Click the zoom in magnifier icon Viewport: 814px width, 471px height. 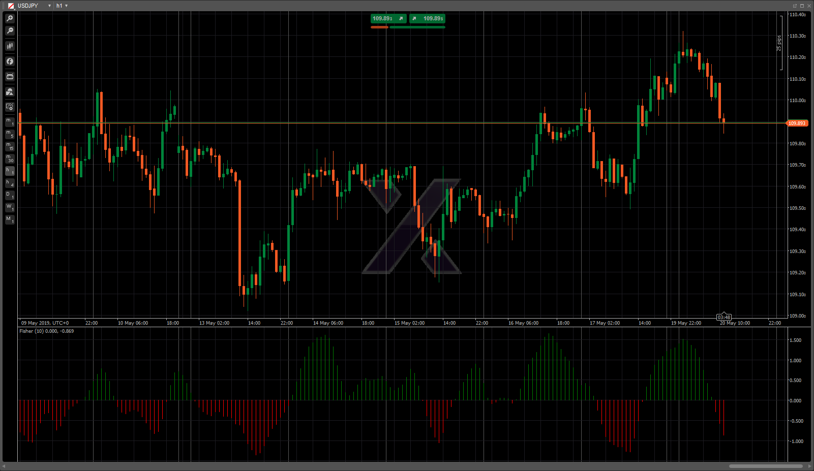point(10,18)
